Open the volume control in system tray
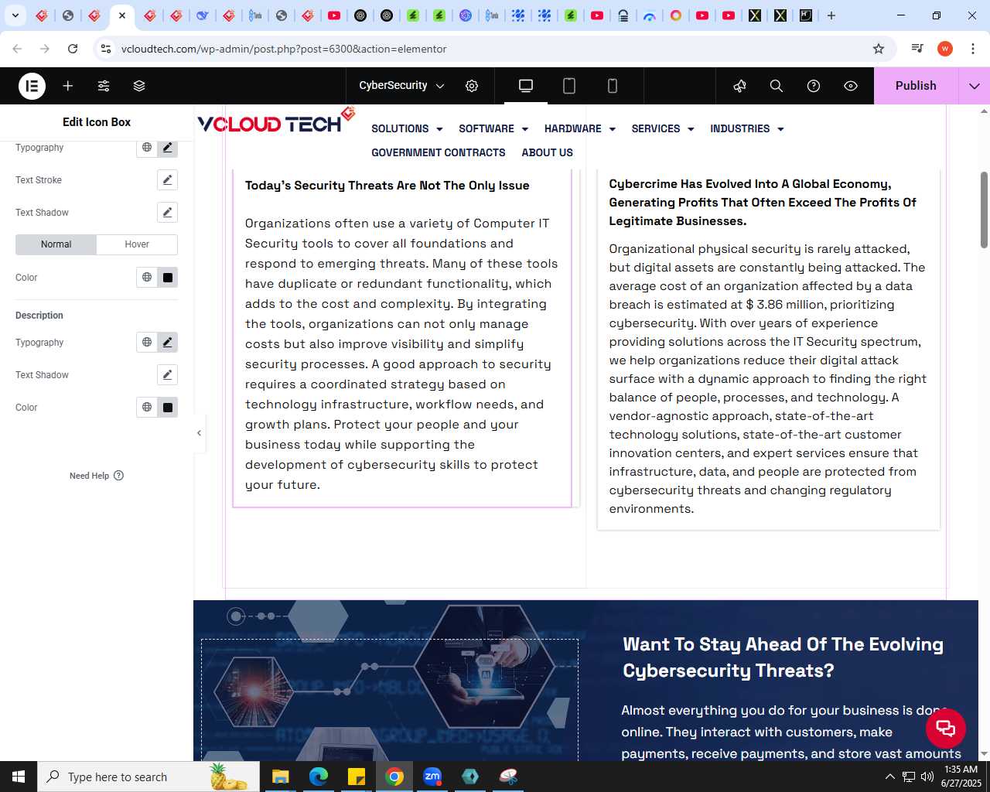The height and width of the screenshot is (792, 990). coord(927,777)
